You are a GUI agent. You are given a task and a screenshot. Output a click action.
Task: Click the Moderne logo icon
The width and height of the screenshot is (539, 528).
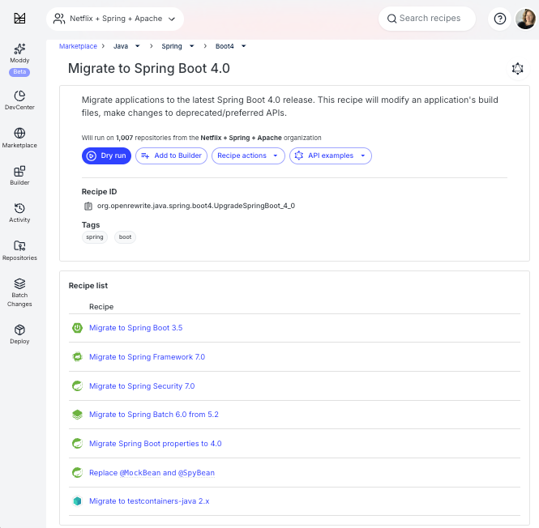pos(19,18)
